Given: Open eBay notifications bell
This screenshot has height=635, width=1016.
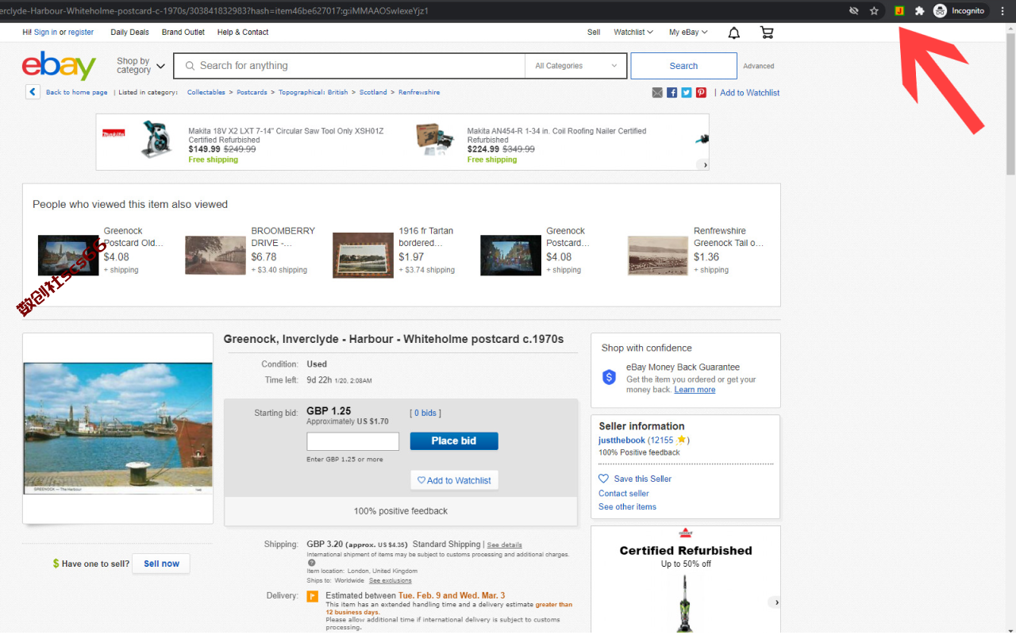Looking at the screenshot, I should [x=734, y=33].
